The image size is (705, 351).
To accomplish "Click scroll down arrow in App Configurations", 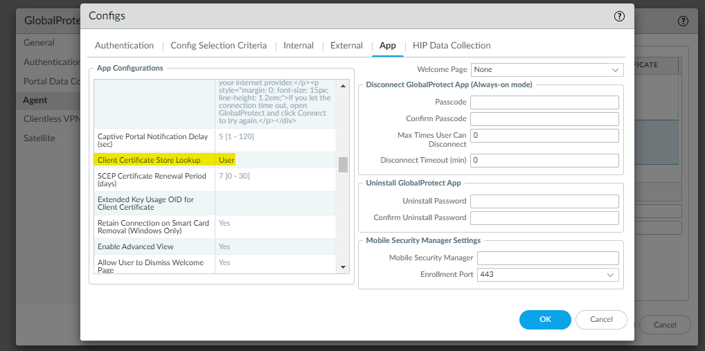I will point(343,267).
